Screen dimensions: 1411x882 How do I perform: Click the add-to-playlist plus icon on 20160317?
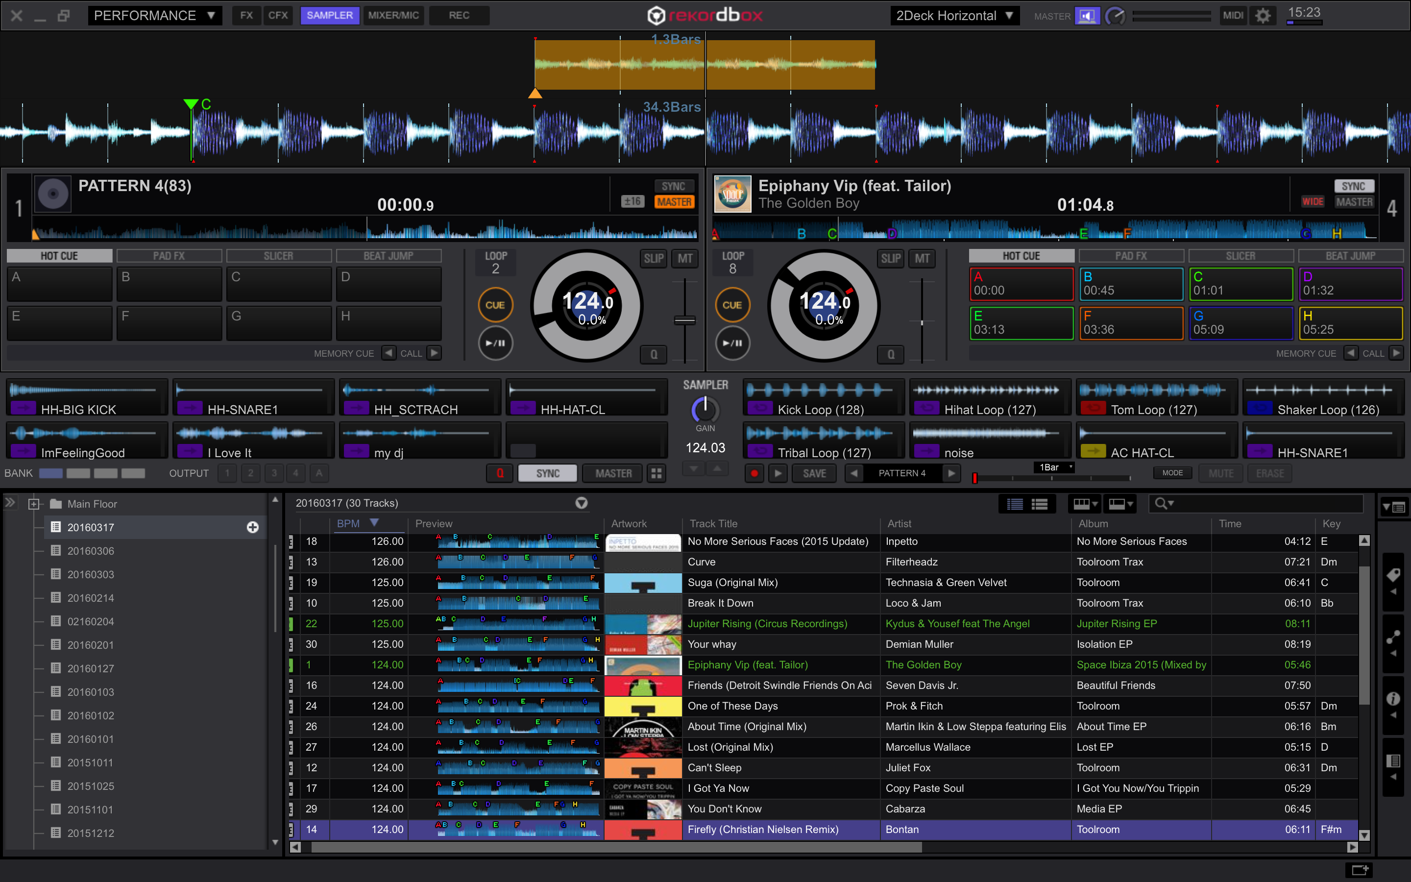pyautogui.click(x=252, y=527)
